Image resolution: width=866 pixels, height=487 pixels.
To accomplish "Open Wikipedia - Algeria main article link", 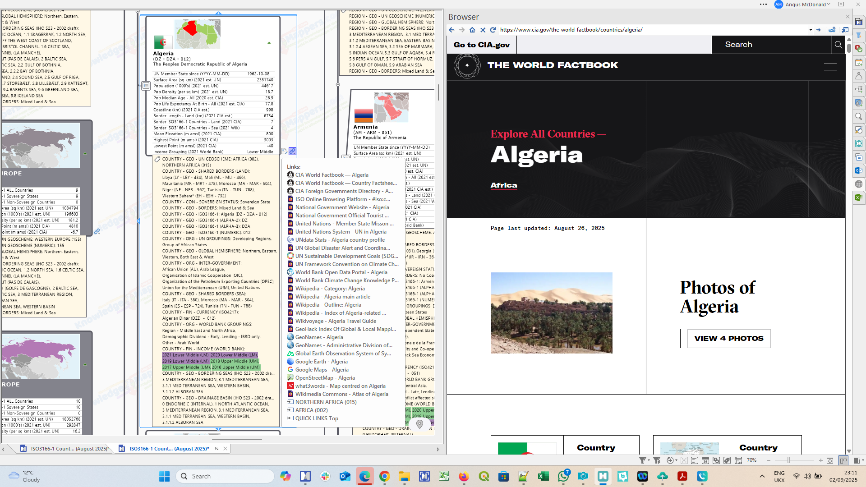I will click(332, 297).
